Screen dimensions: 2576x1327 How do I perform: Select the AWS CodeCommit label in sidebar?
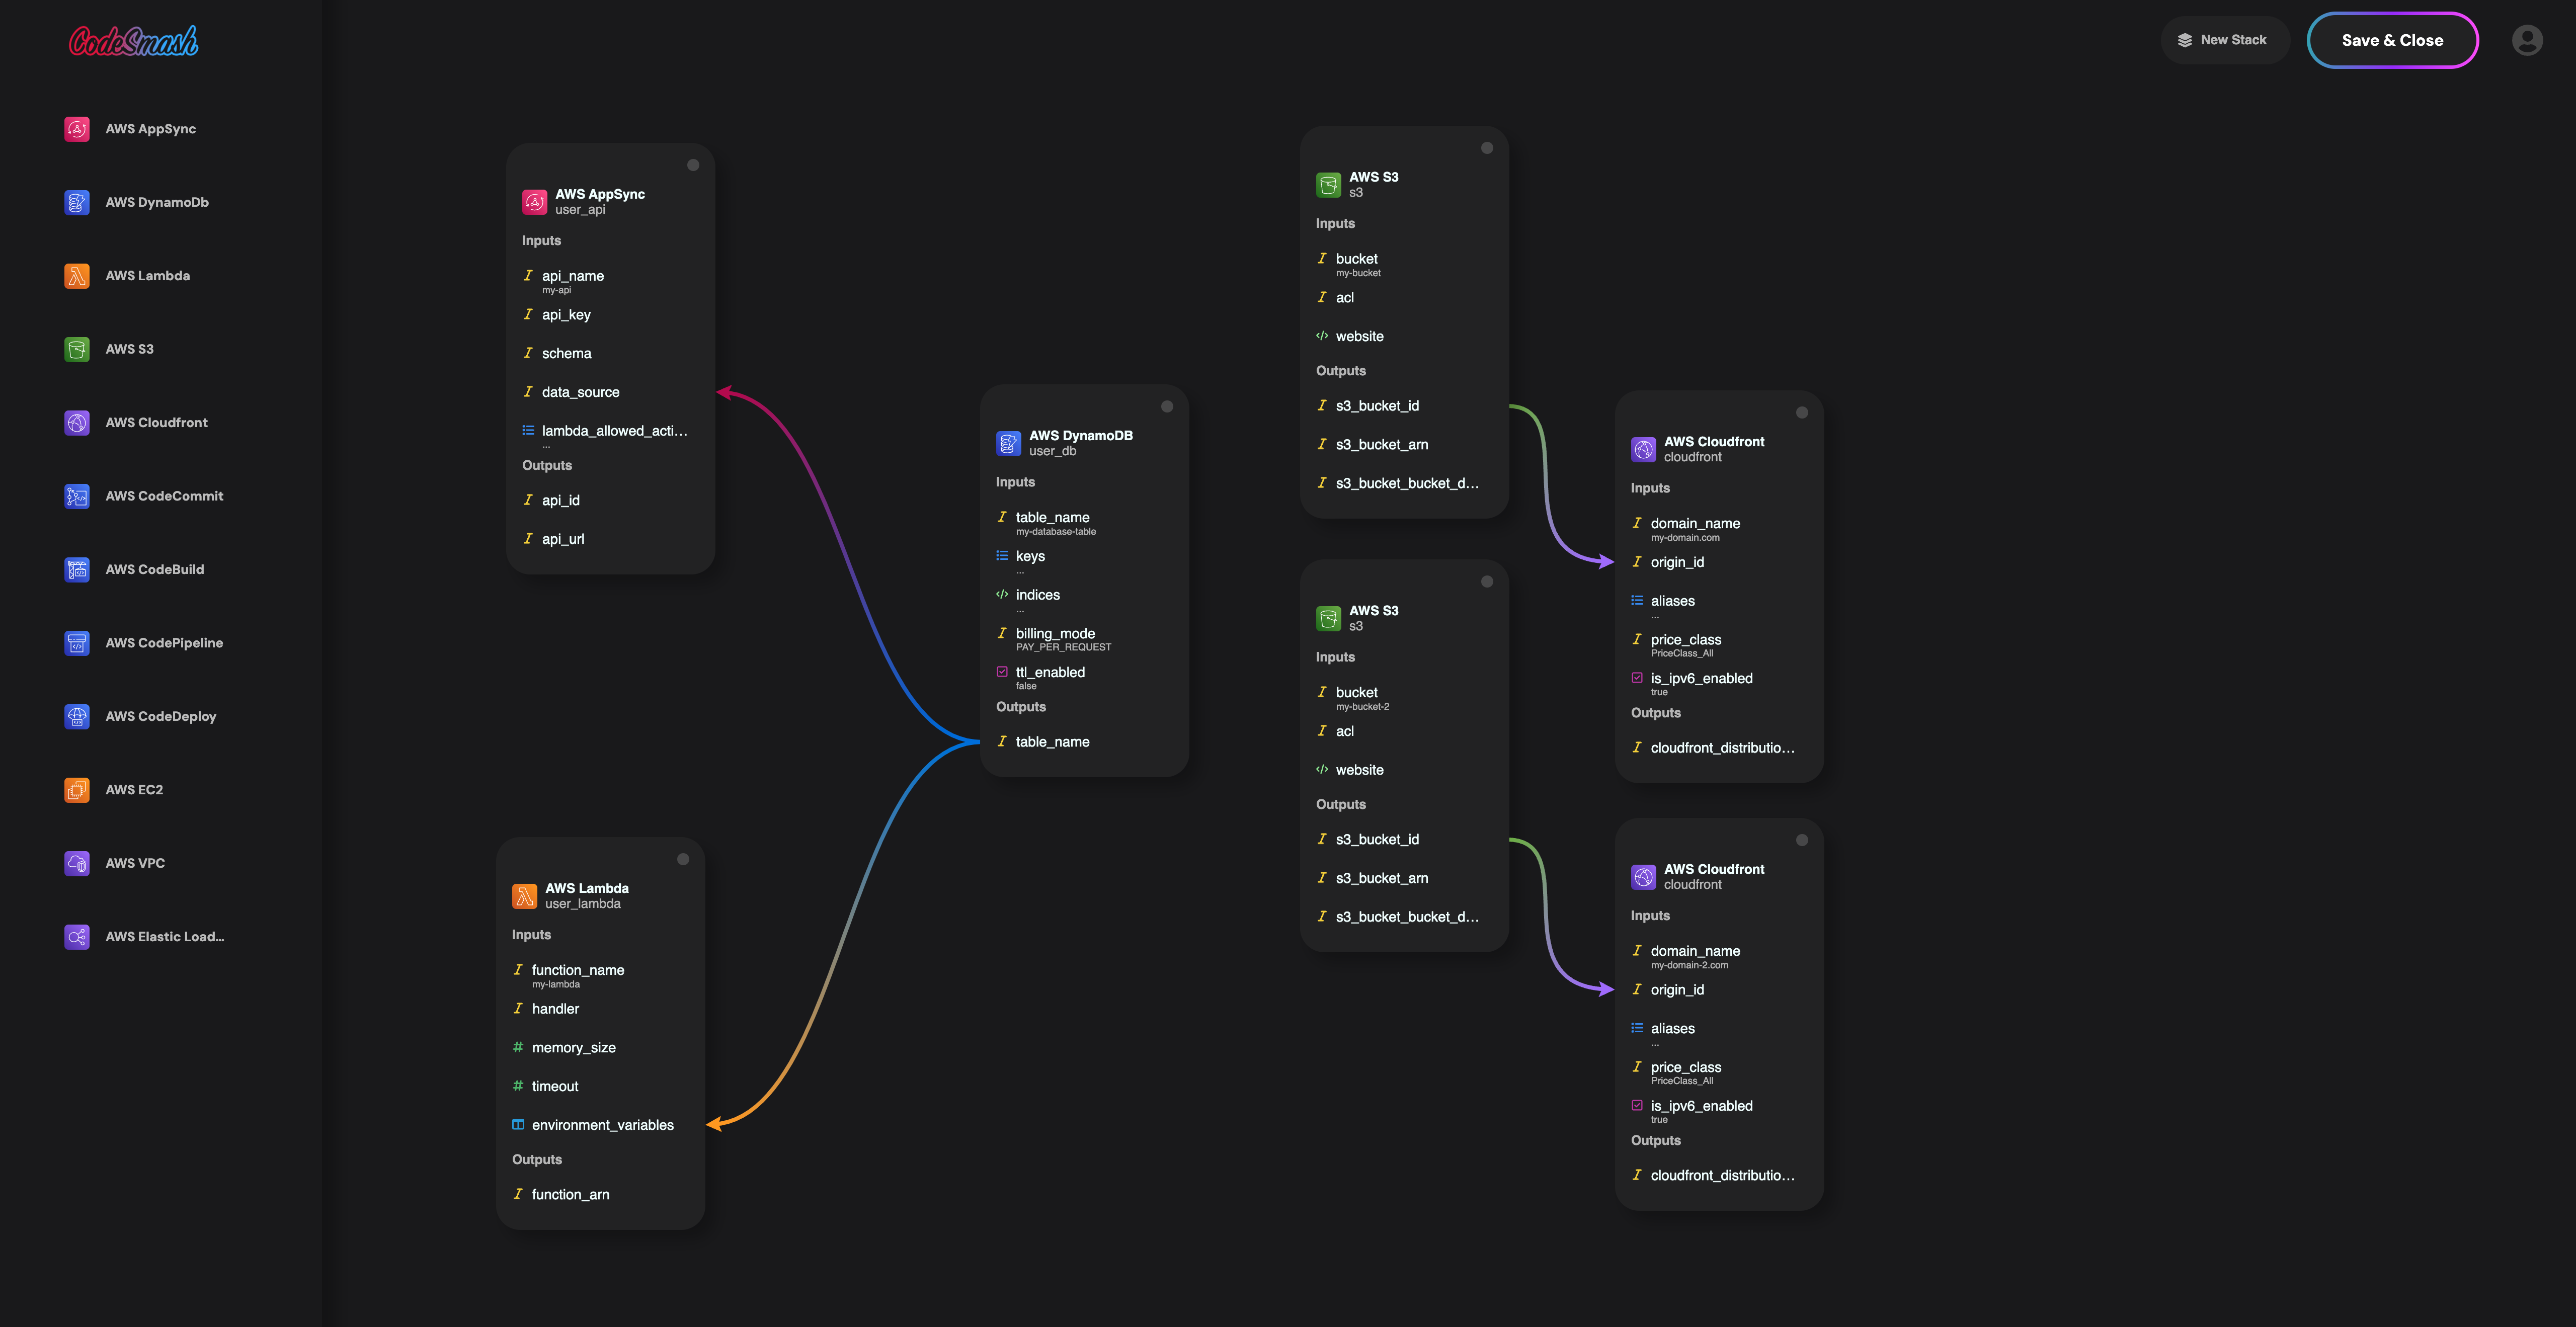(165, 496)
